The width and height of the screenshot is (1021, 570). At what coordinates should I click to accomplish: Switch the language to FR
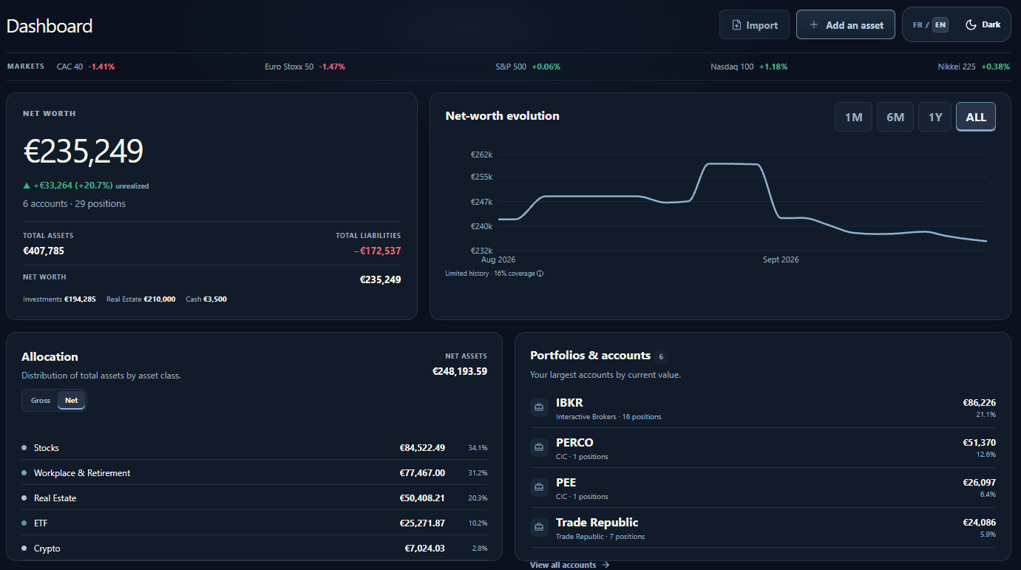pyautogui.click(x=917, y=25)
